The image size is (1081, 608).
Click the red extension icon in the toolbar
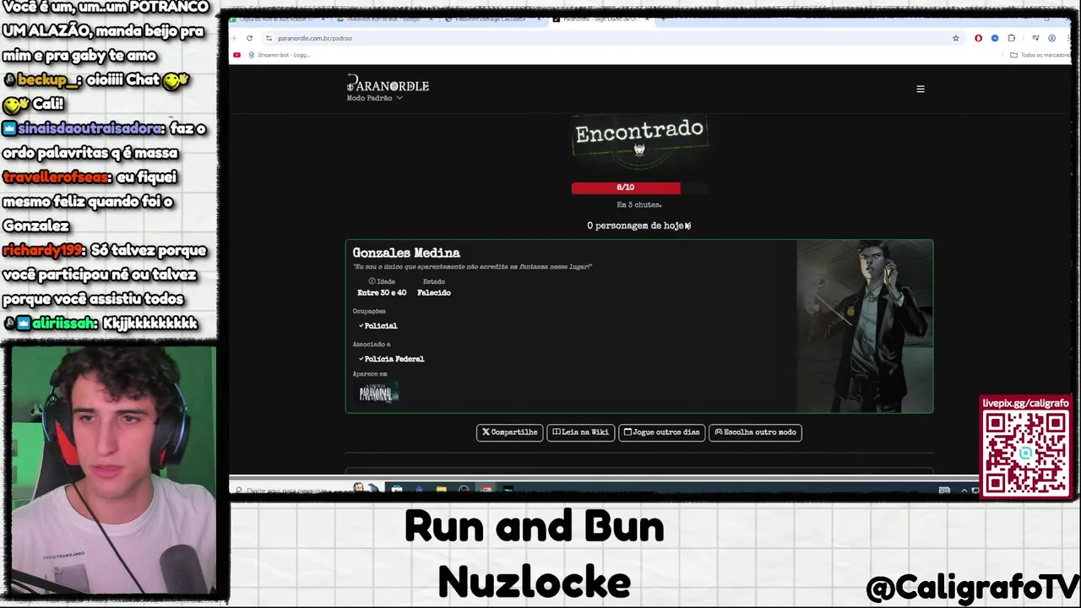click(x=978, y=38)
